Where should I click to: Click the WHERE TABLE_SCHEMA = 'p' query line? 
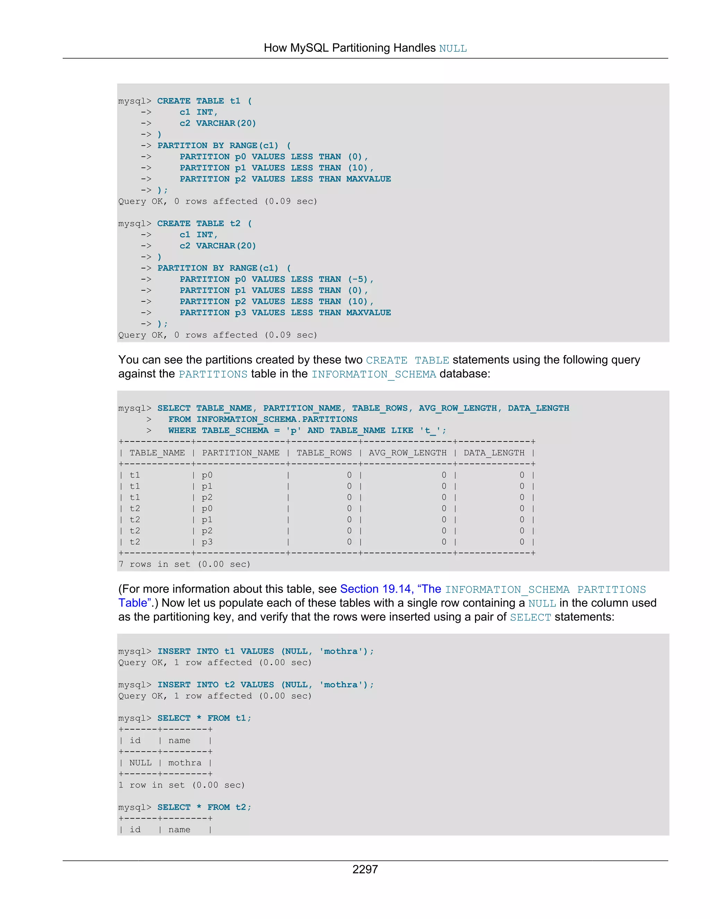click(307, 430)
